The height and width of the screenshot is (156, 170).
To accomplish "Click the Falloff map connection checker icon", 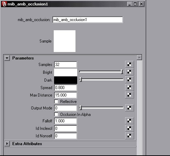I will click(130, 121).
